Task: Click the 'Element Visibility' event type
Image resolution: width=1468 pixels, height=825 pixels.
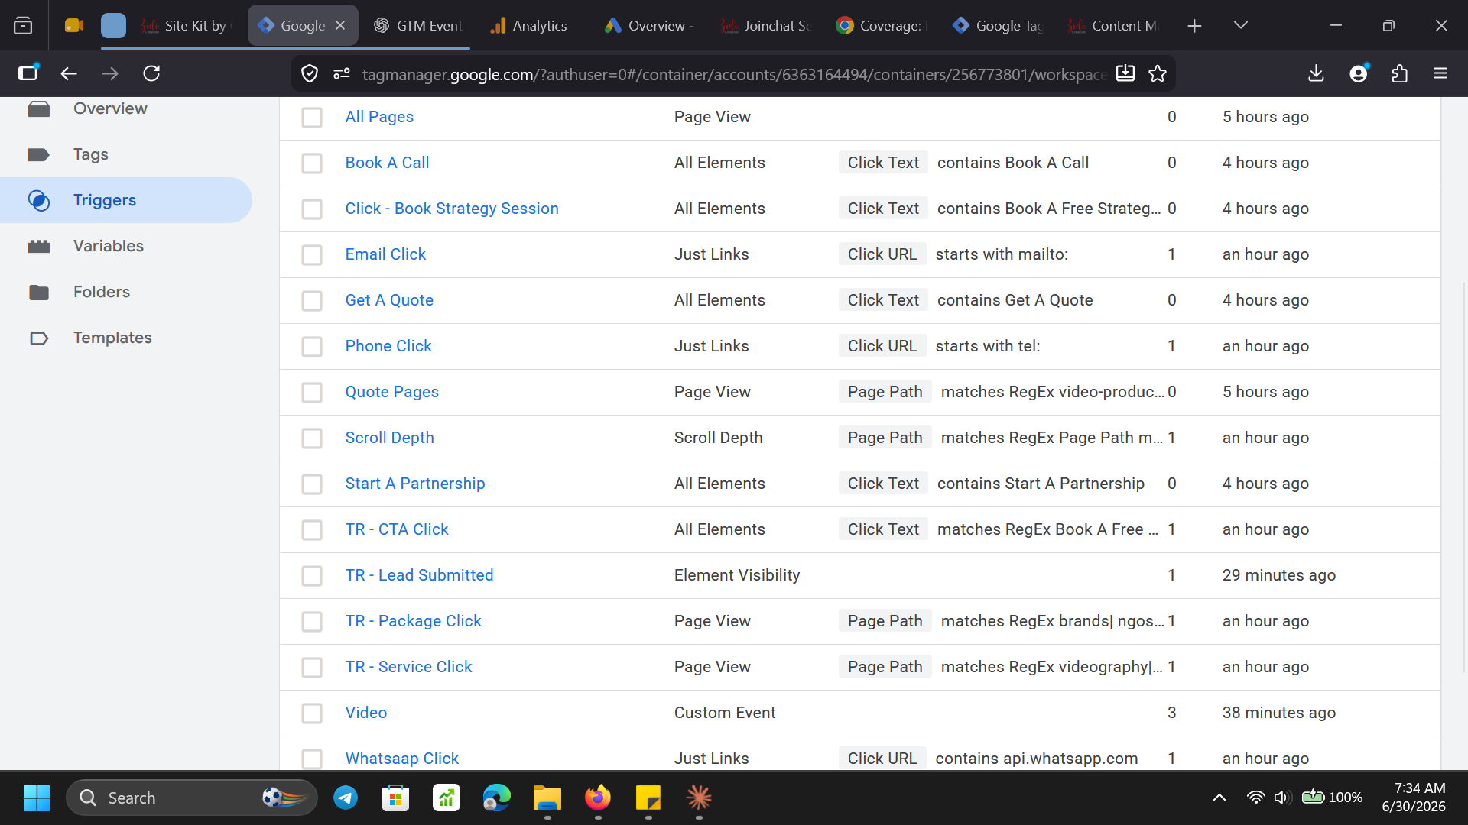Action: [737, 575]
